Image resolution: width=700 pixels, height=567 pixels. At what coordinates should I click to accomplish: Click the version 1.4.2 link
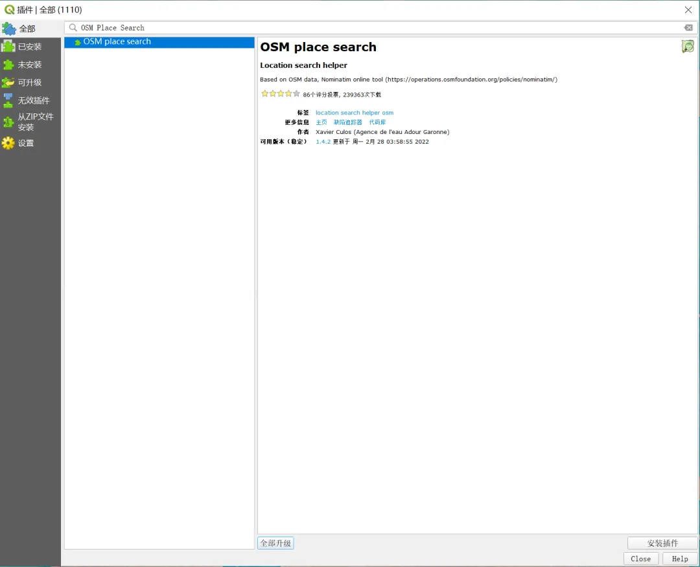point(323,142)
